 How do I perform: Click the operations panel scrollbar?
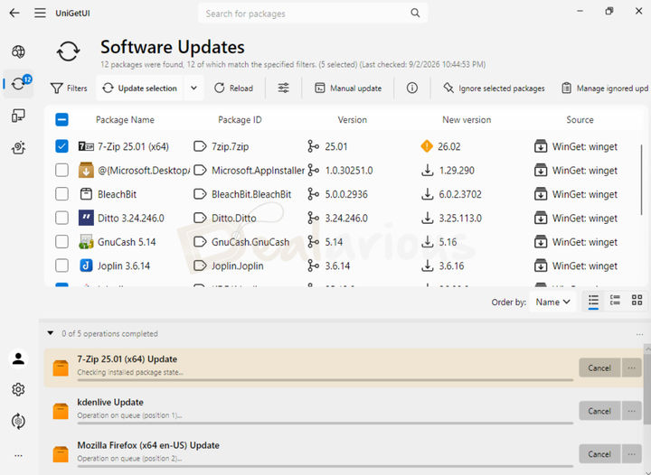coord(647,388)
